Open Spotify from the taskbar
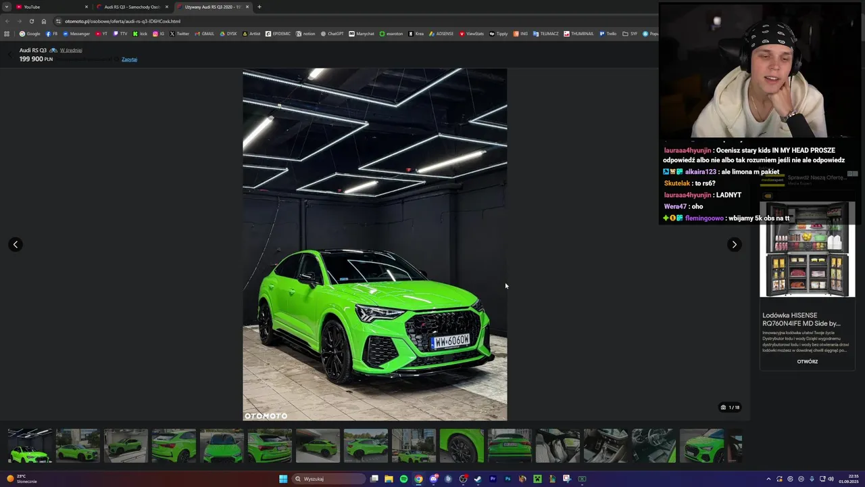The width and height of the screenshot is (865, 487). [403, 479]
